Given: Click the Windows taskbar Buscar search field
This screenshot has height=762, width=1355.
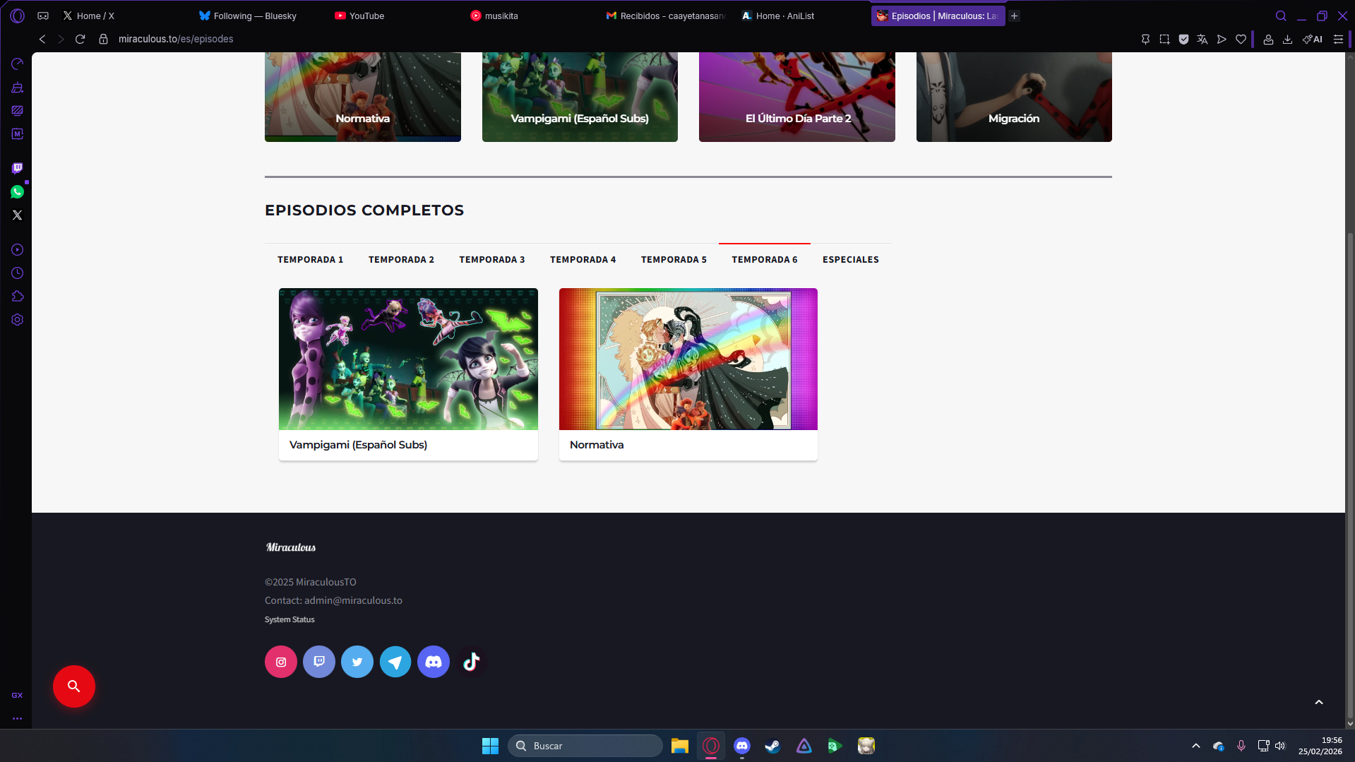Looking at the screenshot, I should [x=585, y=746].
